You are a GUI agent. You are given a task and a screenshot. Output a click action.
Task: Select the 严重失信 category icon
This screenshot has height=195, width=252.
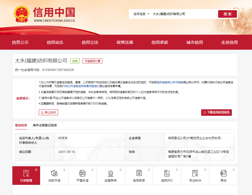click(82, 173)
